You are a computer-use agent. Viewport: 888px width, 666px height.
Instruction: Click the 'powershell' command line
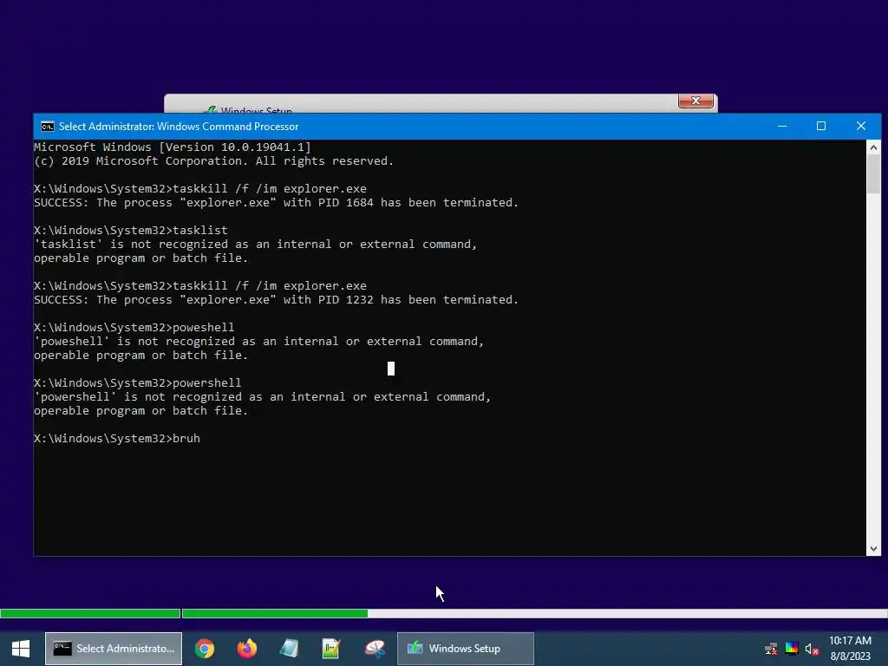[138, 382]
